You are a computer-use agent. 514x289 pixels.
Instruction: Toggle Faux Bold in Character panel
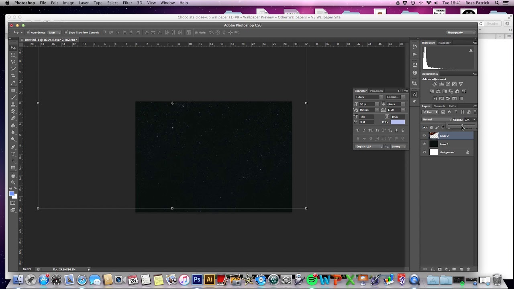(x=358, y=130)
